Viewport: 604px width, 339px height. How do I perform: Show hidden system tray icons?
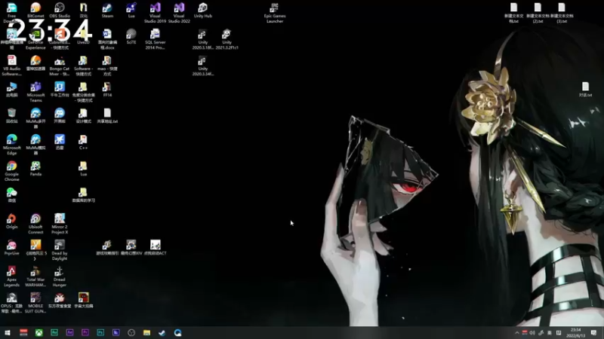coord(516,333)
